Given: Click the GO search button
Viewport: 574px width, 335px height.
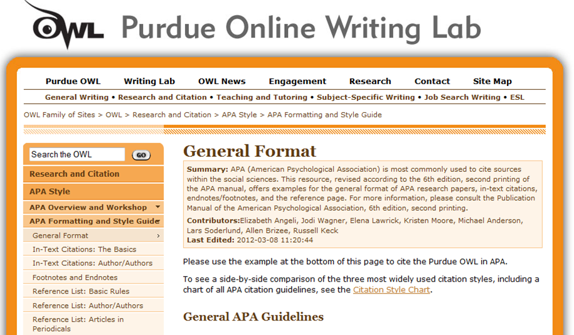Looking at the screenshot, I should 141,155.
